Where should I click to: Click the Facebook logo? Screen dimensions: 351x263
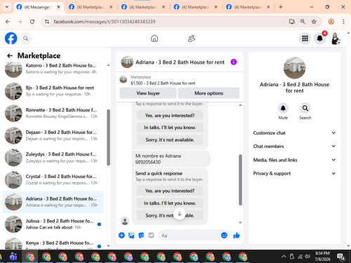[x=11, y=39]
